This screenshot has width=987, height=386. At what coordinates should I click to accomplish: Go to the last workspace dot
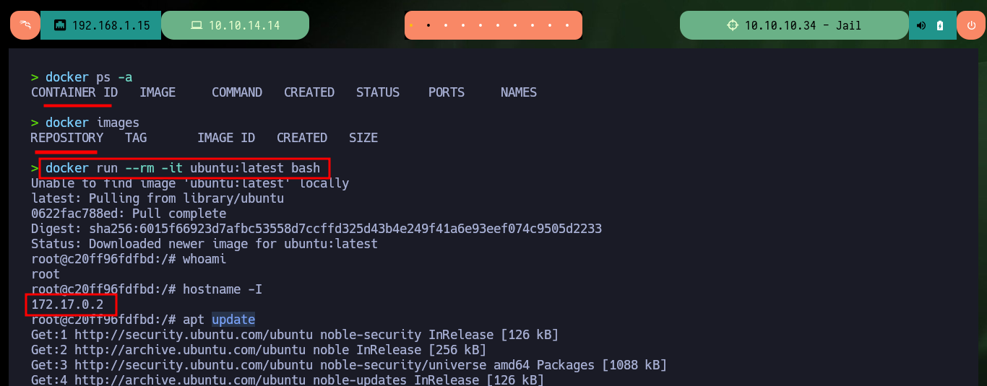click(x=567, y=25)
